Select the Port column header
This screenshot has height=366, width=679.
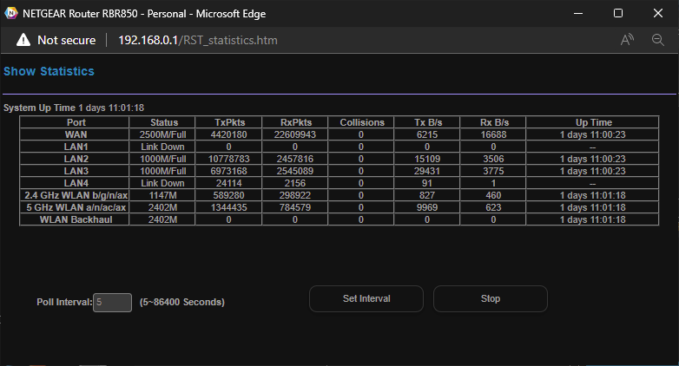pos(76,122)
